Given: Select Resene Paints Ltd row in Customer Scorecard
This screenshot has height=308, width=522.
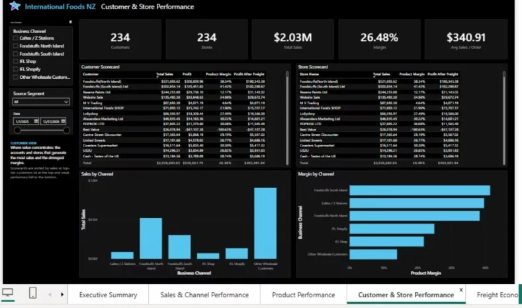Looking at the screenshot, I should pyautogui.click(x=174, y=92).
